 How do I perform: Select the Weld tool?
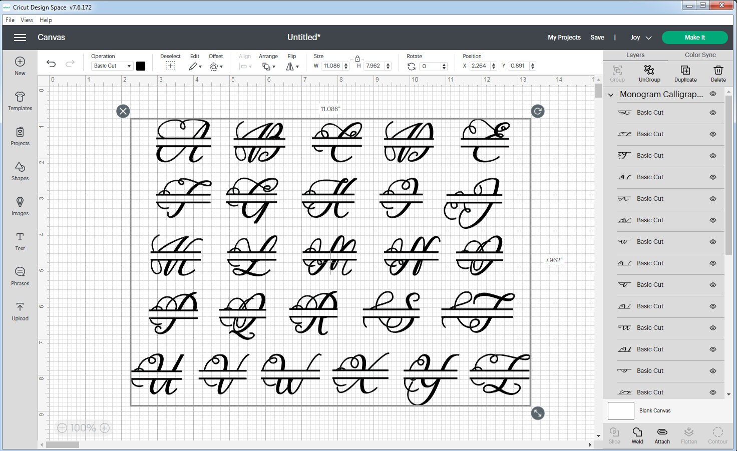pyautogui.click(x=637, y=434)
